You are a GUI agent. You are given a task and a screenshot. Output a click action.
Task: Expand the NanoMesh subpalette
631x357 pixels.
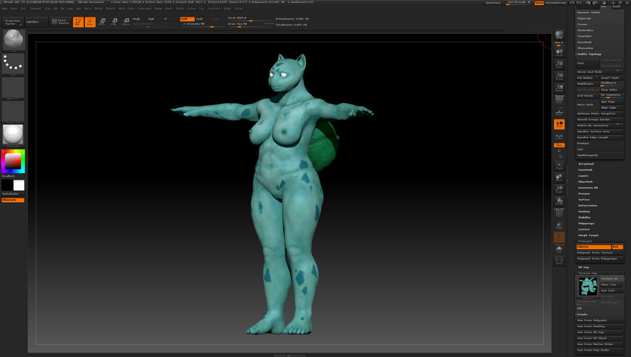[585, 170]
